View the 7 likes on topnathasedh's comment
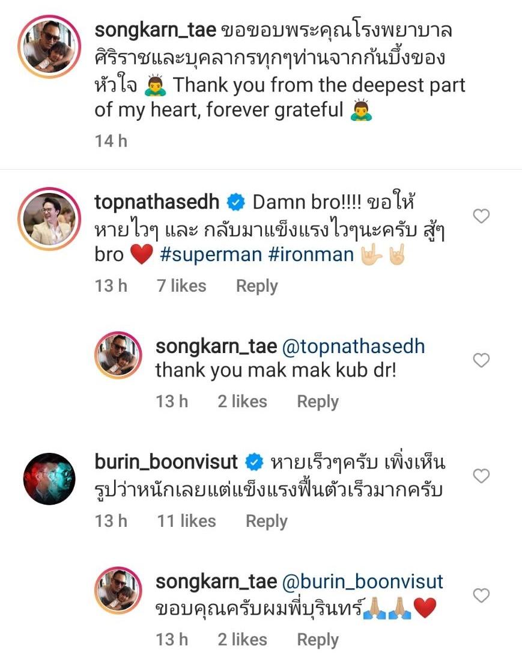522x667 pixels. pos(181,286)
